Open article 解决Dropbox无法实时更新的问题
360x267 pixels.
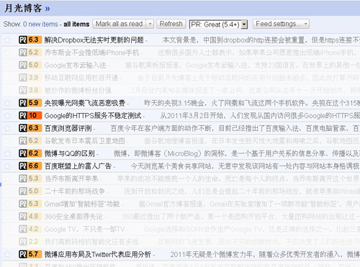(94, 40)
